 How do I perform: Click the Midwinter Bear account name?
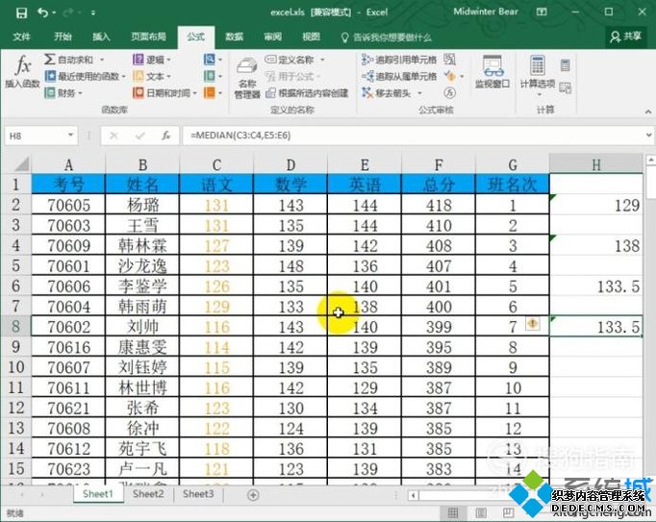click(x=486, y=12)
